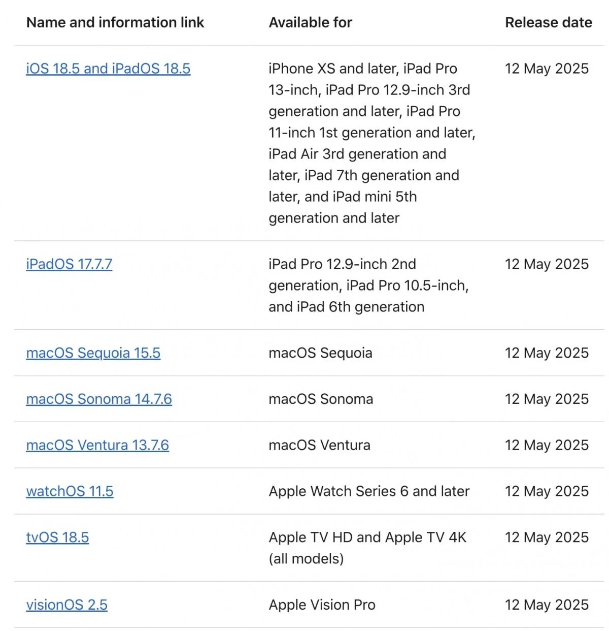The height and width of the screenshot is (631, 609).
Task: Open the macOS Sonoma 14.7.6 link
Action: tap(99, 399)
